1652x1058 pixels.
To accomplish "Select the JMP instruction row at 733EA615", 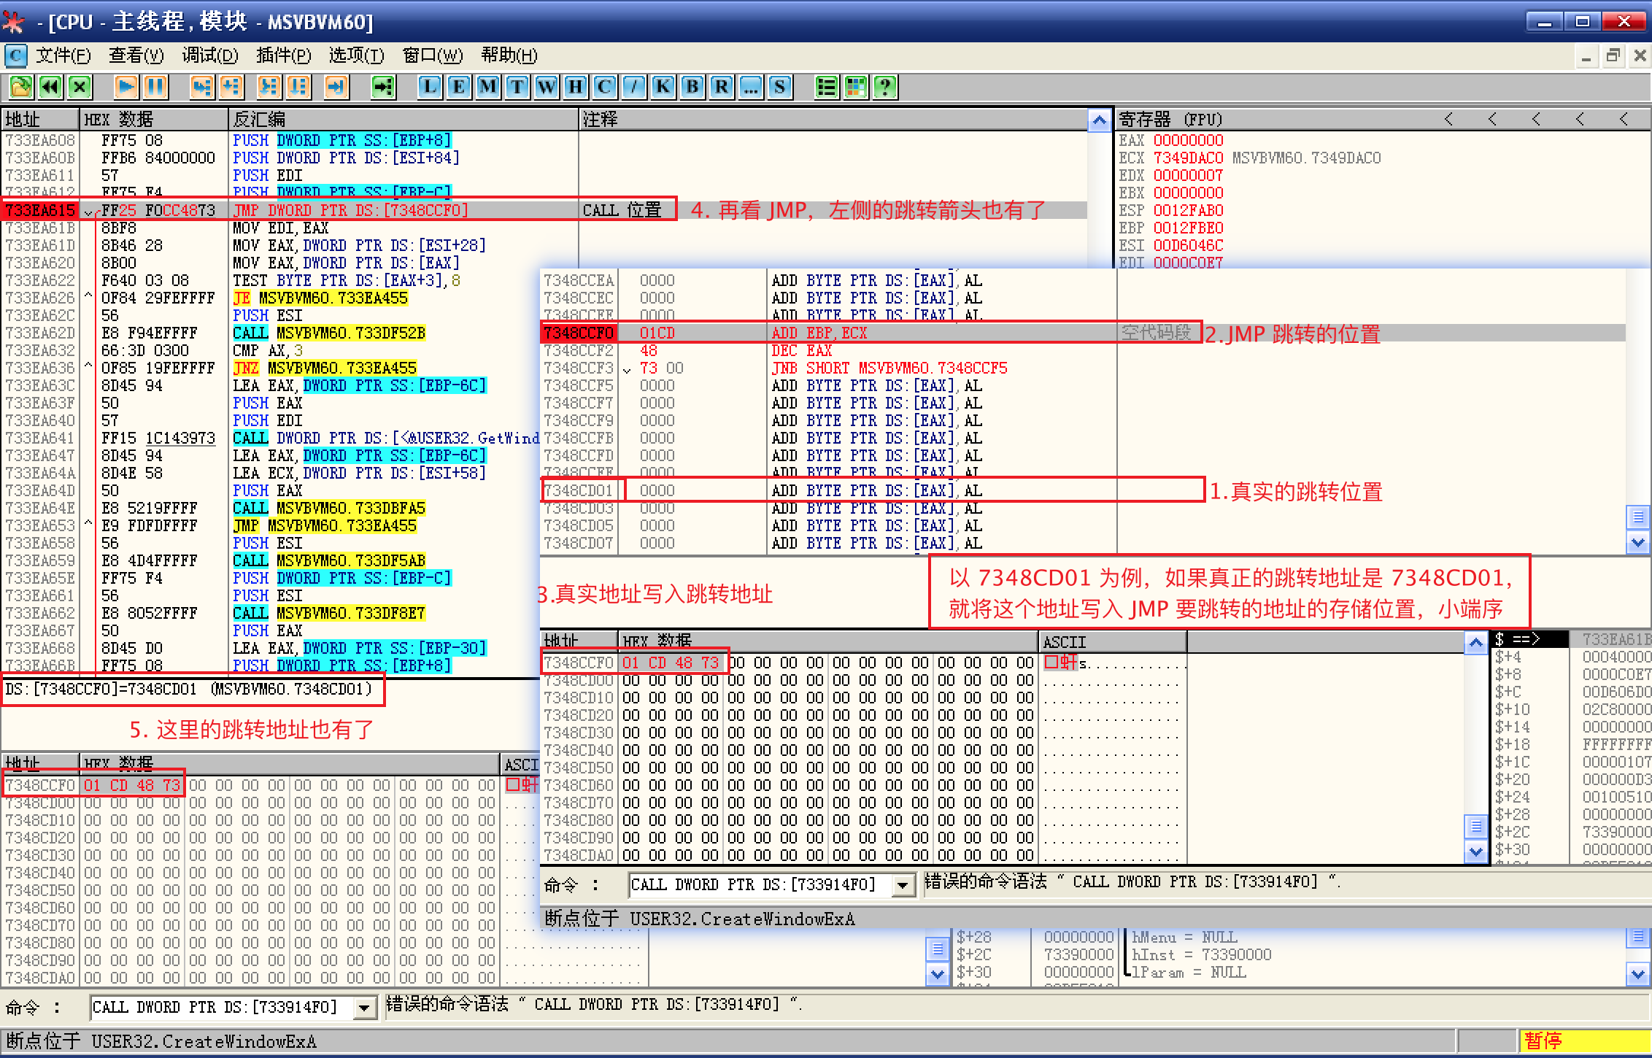I will 350,210.
